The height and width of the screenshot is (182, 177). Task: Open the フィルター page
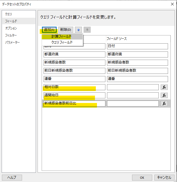tap(11, 35)
